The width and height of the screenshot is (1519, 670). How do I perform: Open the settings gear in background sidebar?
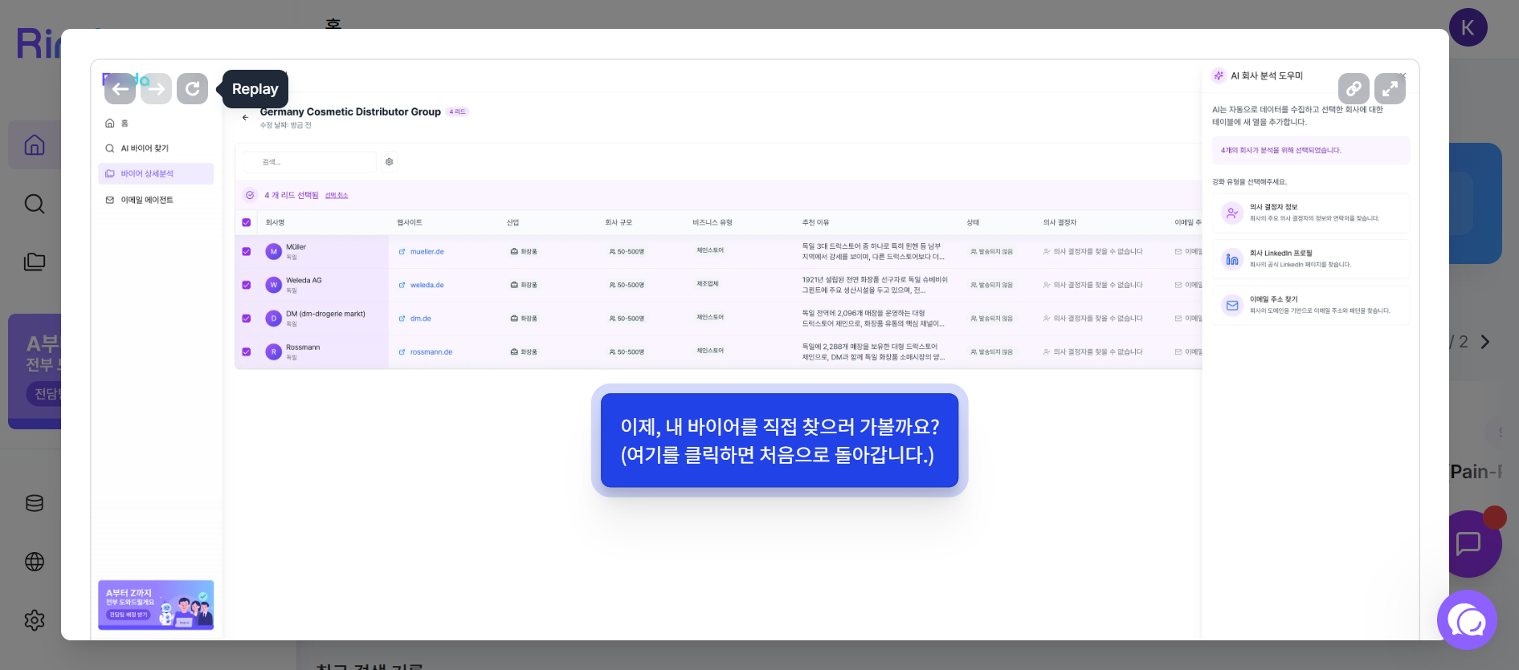[x=35, y=620]
